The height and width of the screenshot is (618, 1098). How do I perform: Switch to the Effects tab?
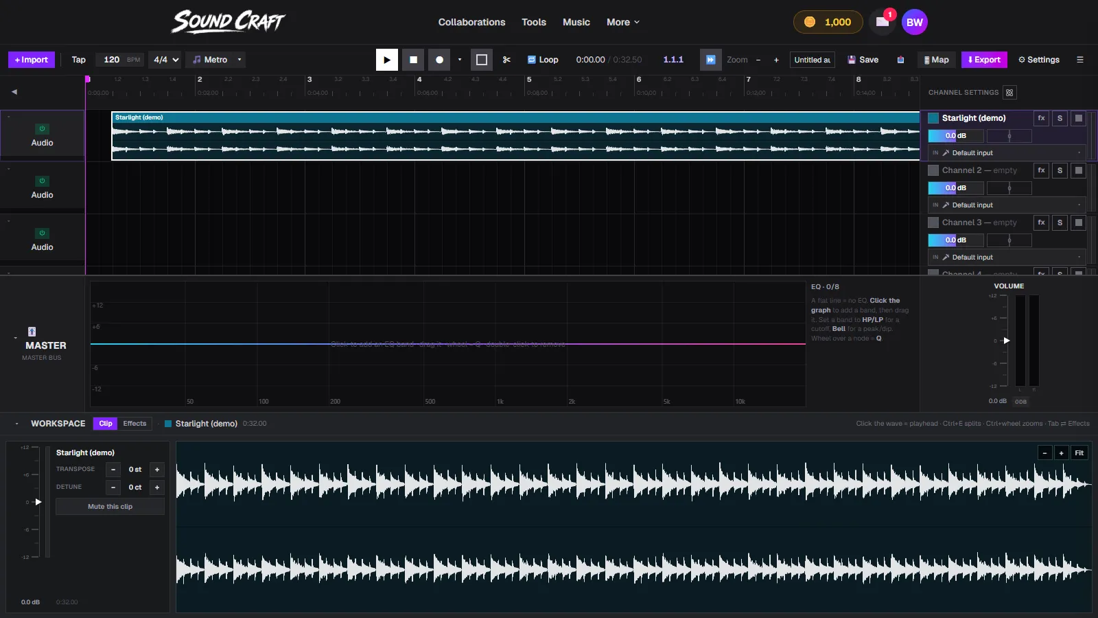135,424
